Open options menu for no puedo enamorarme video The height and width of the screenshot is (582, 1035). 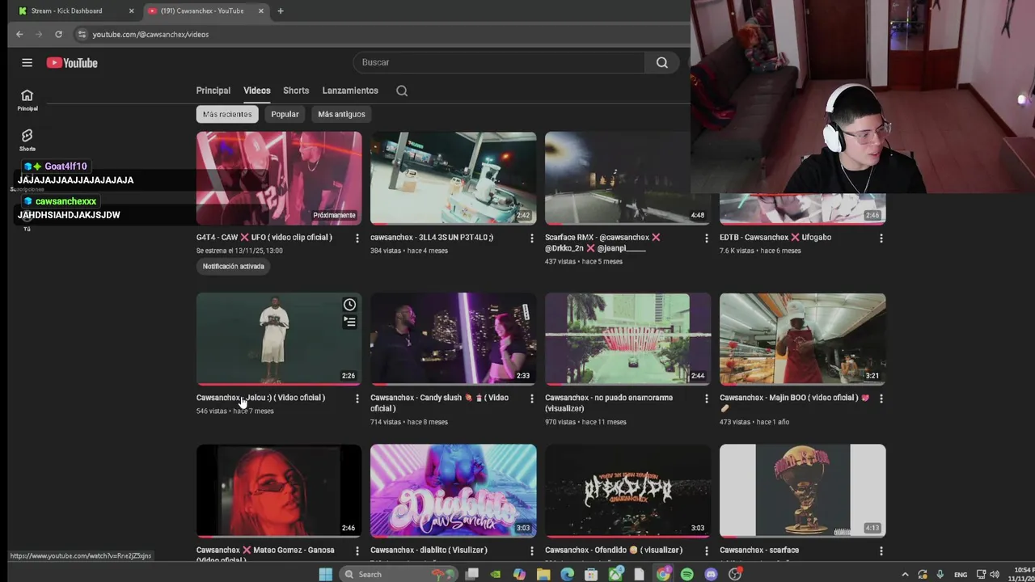pos(706,399)
